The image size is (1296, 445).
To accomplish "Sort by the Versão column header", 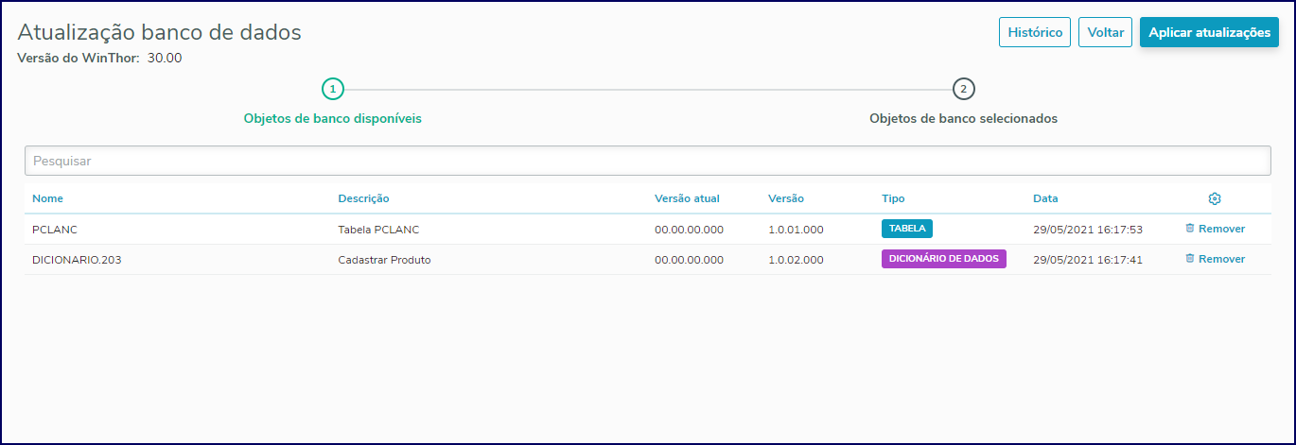I will pos(785,198).
